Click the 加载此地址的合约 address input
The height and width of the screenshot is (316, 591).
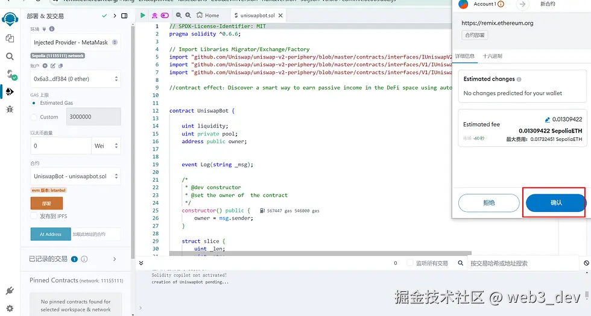tap(96, 234)
